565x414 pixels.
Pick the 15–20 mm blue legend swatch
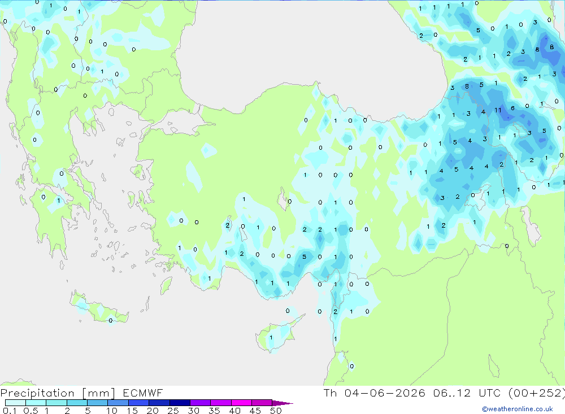click(138, 403)
